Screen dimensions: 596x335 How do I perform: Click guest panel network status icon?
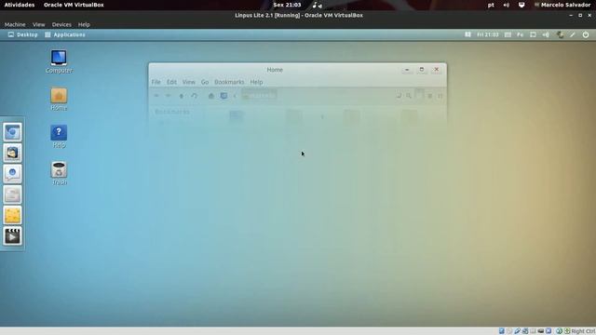point(560,34)
